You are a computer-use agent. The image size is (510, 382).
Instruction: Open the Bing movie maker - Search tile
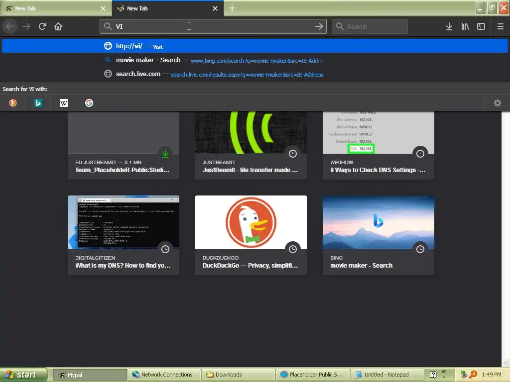tap(379, 235)
